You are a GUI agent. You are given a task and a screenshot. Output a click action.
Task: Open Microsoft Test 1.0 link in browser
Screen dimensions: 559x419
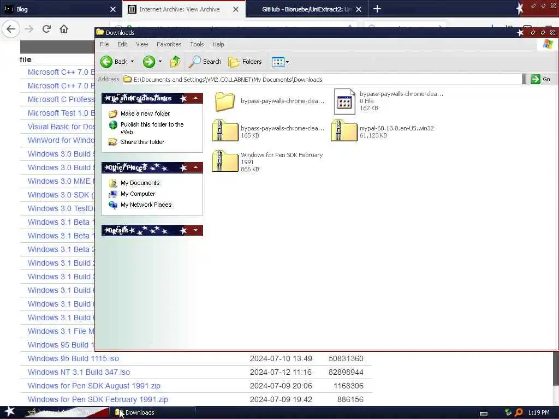click(x=61, y=113)
